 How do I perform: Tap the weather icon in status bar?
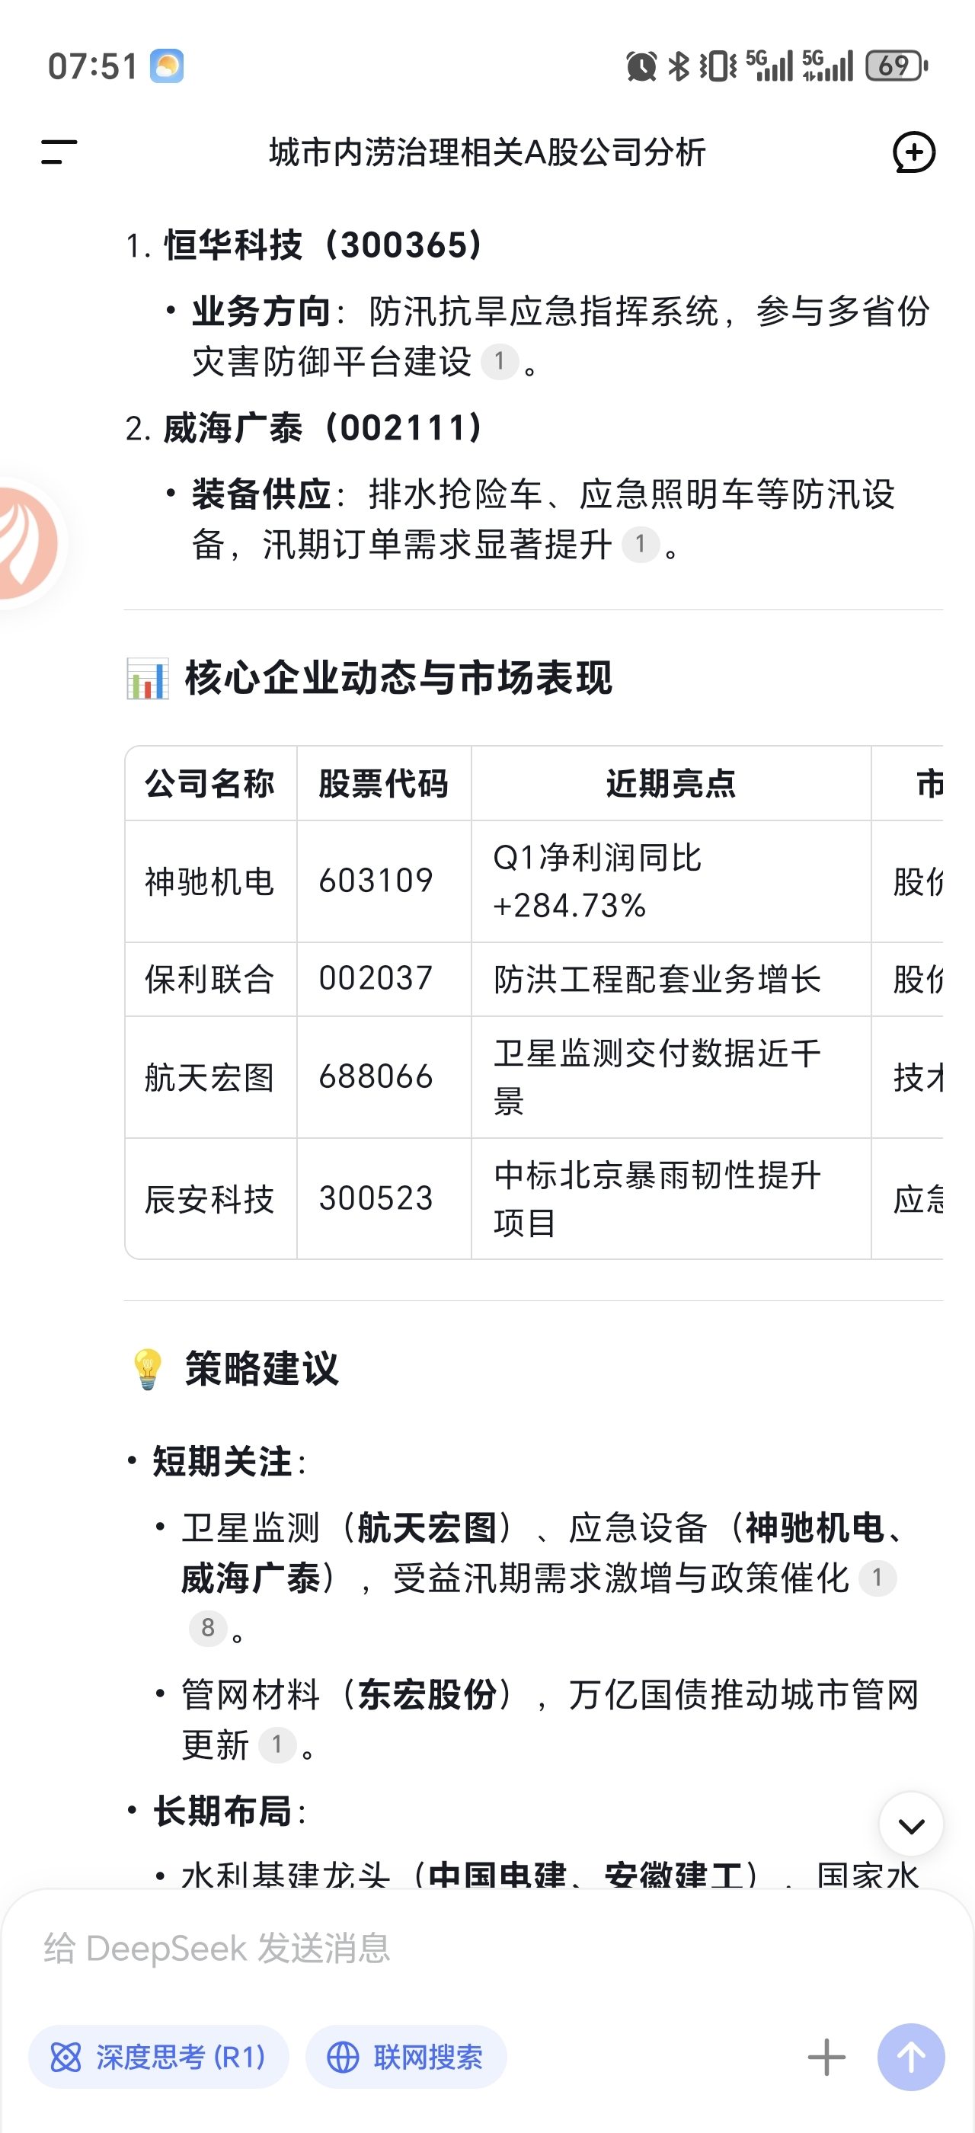[x=166, y=66]
